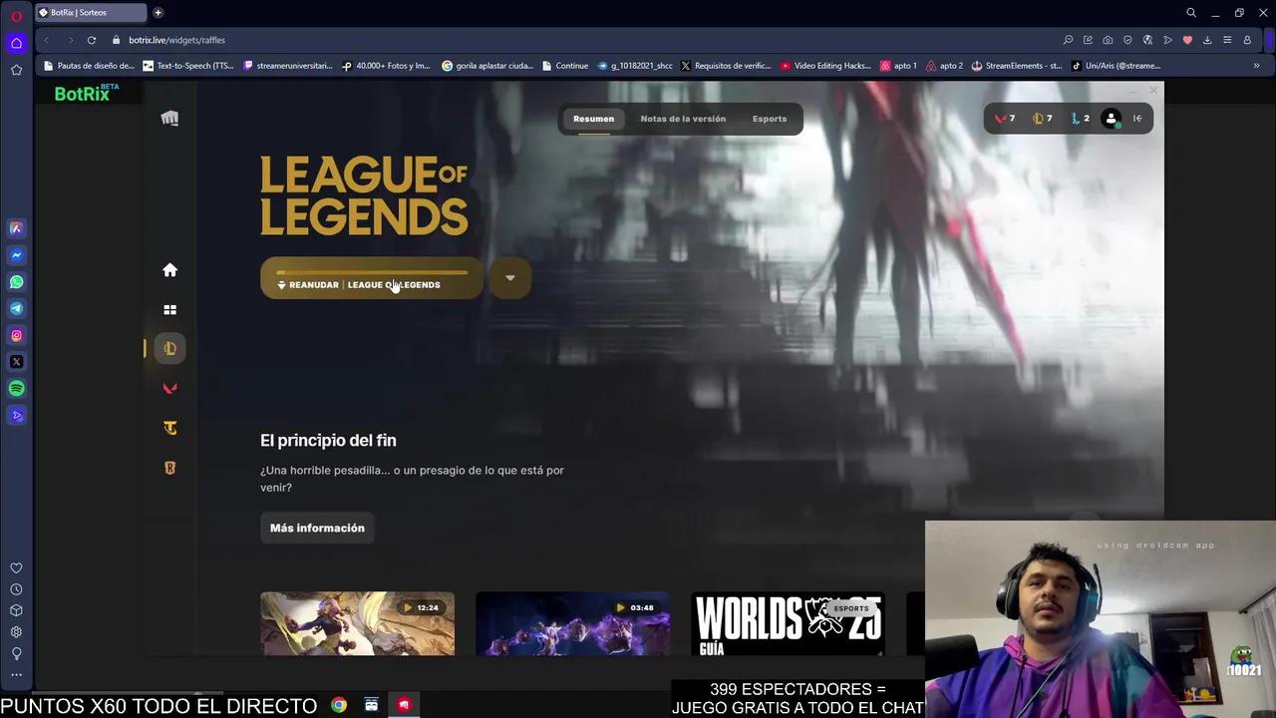Click the BotRix BETA logo
The height and width of the screenshot is (718, 1276).
pos(87,93)
